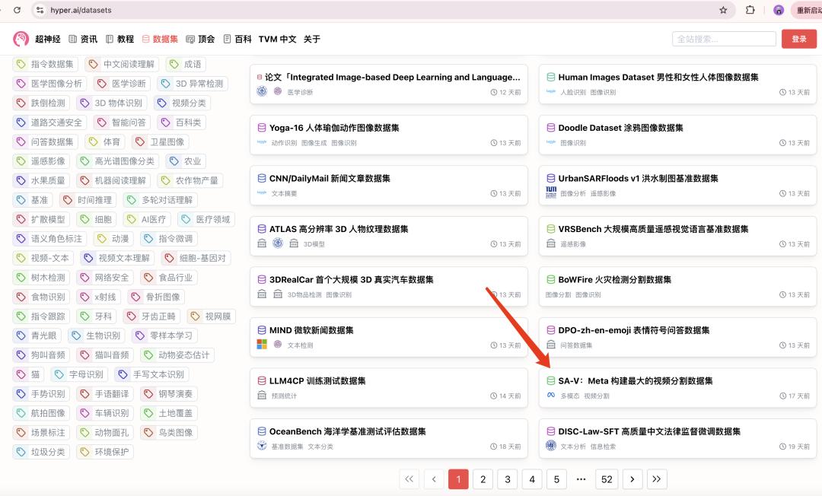Jump to last page double-right arrow
Screen dimensions: 822x496
coord(656,479)
